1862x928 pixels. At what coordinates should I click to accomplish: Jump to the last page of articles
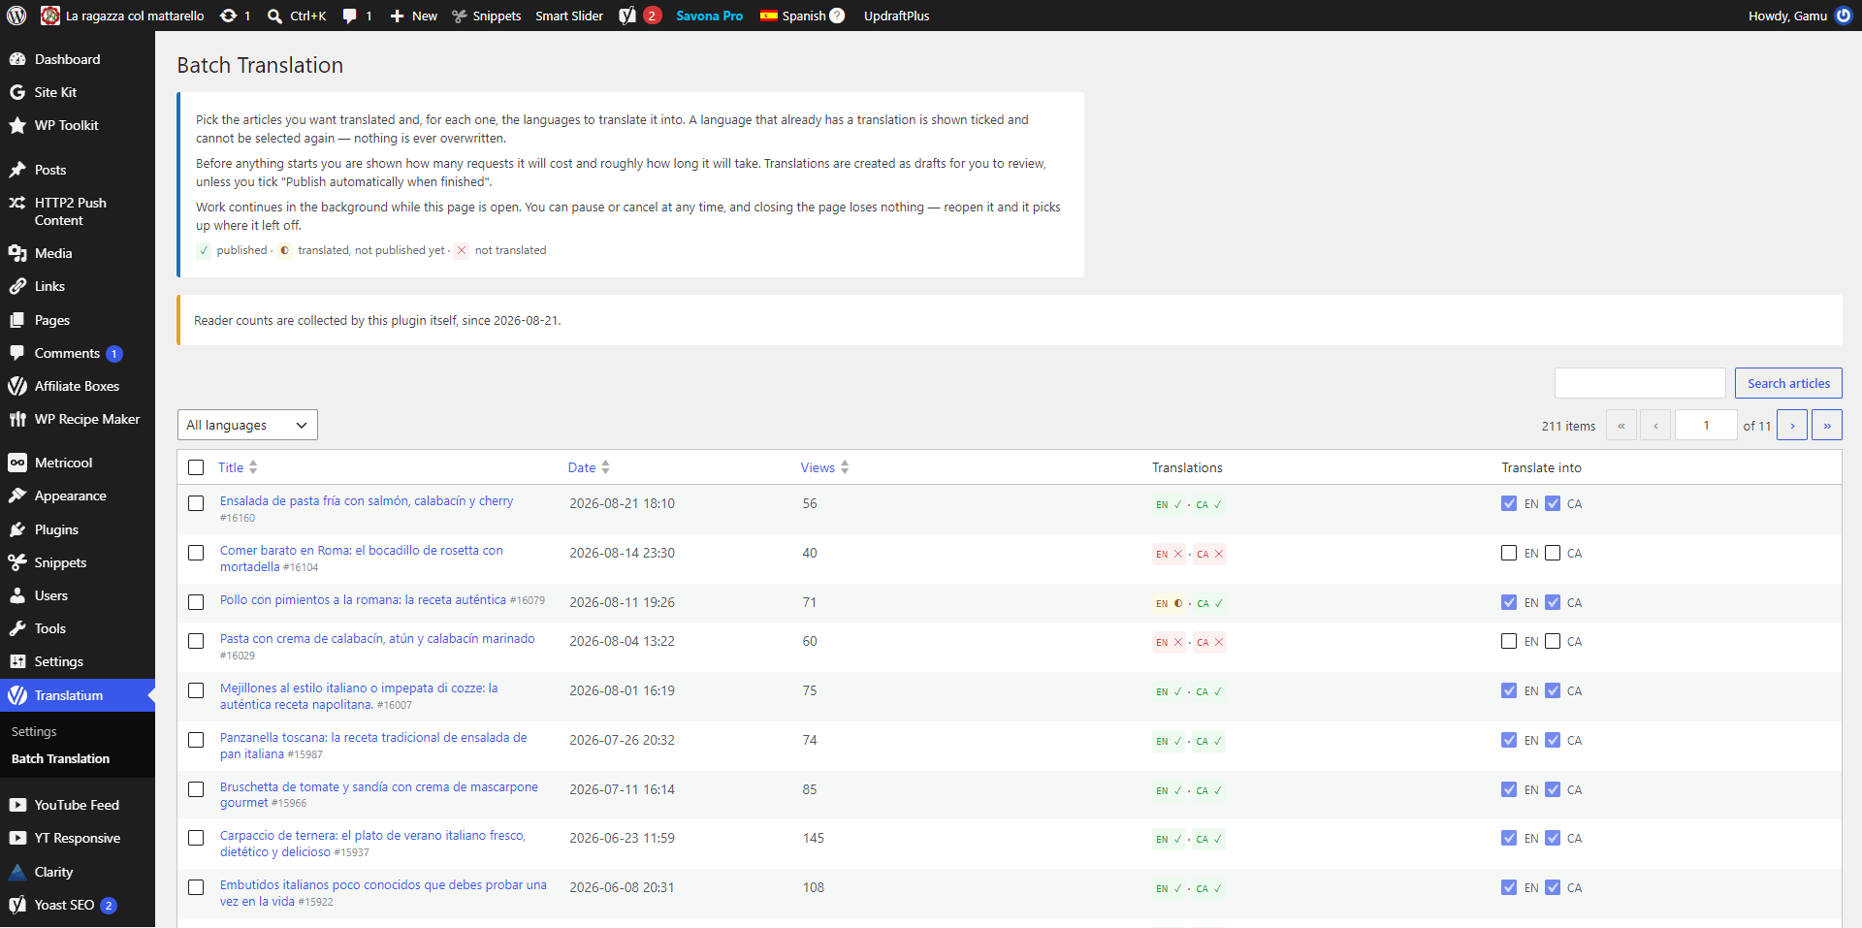pos(1827,425)
